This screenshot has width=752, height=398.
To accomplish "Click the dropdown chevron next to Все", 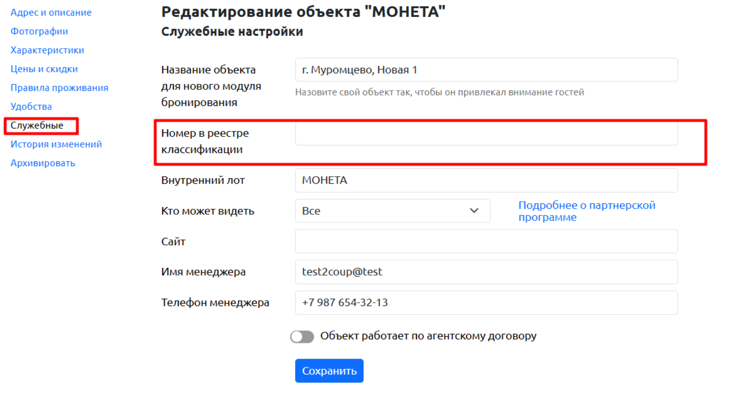I will click(474, 211).
